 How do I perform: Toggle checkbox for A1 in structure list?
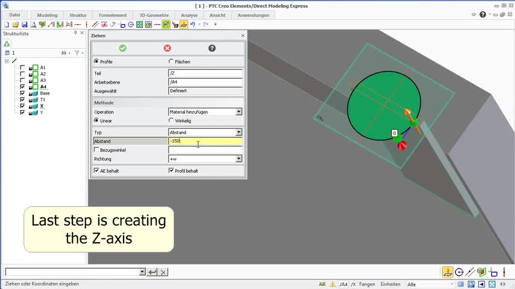pyautogui.click(x=22, y=67)
